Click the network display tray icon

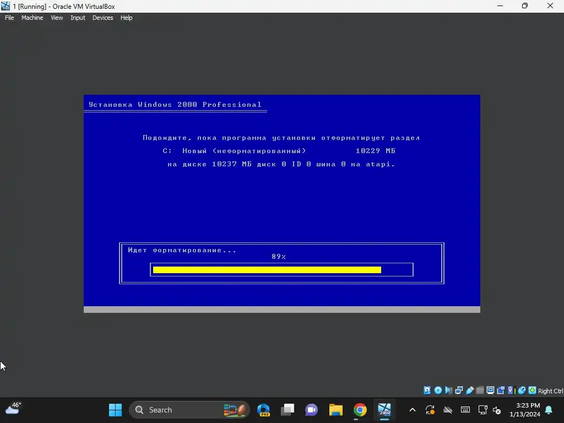[x=482, y=410]
